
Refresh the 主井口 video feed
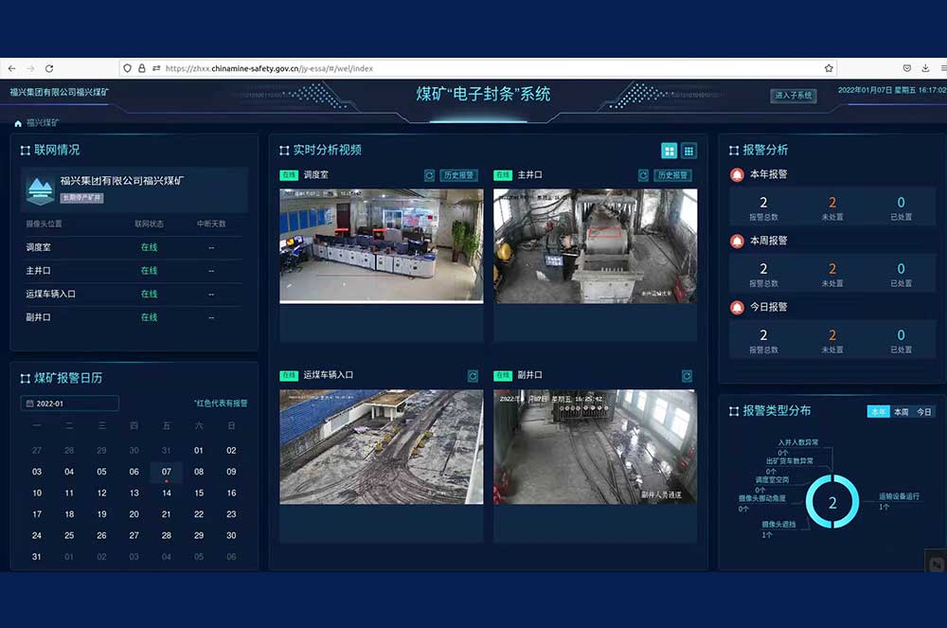coord(644,175)
